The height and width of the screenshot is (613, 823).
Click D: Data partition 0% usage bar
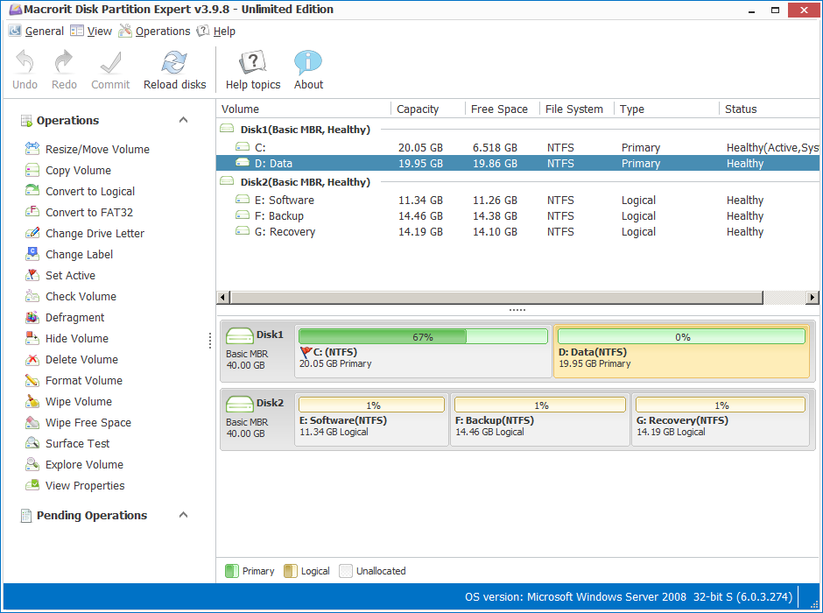681,336
